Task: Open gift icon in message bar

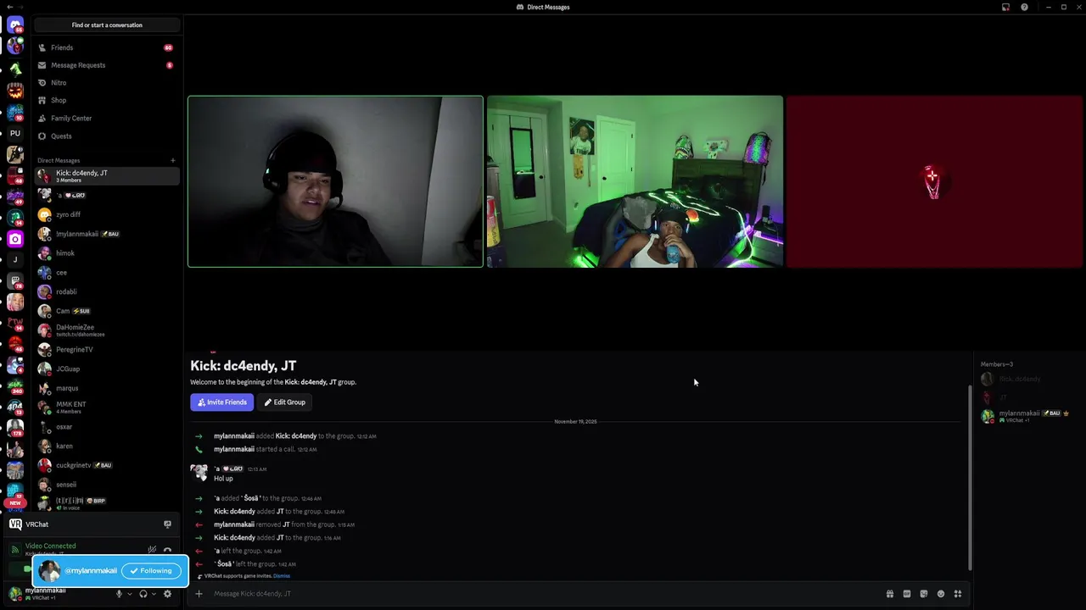Action: [x=889, y=594]
